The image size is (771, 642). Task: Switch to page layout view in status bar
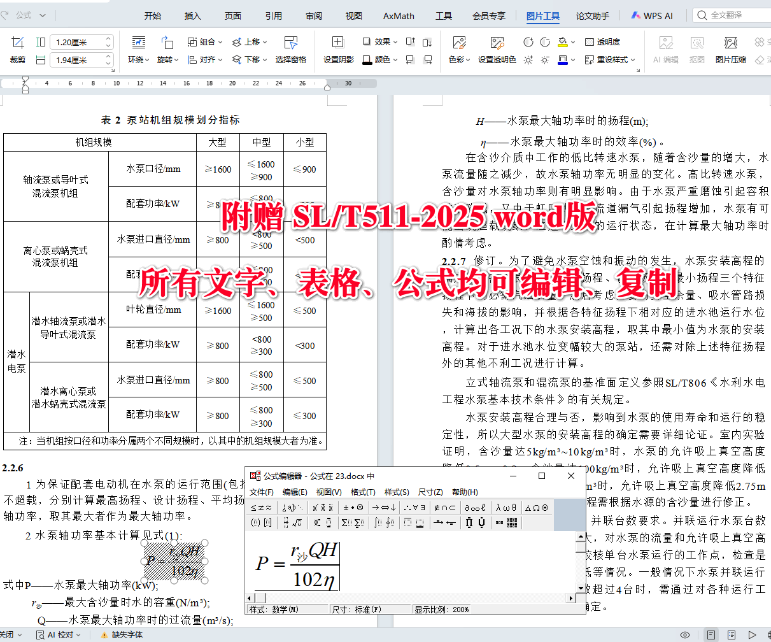coord(712,635)
